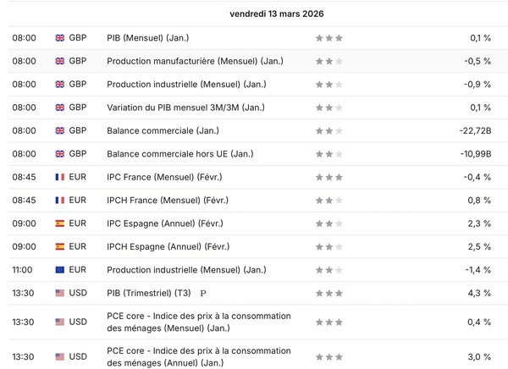The height and width of the screenshot is (369, 508).
Task: Open PCE core Mensuel (Jan.) event
Action: point(199,322)
